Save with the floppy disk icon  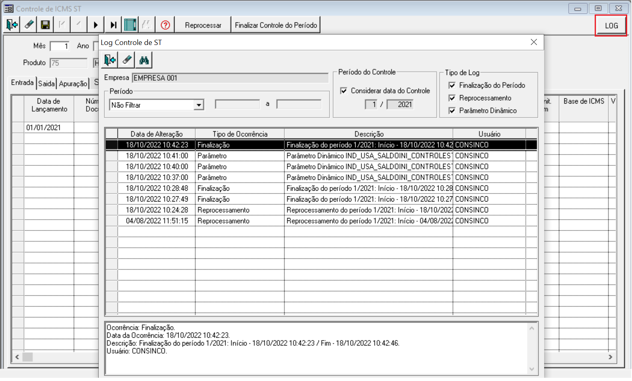(45, 25)
